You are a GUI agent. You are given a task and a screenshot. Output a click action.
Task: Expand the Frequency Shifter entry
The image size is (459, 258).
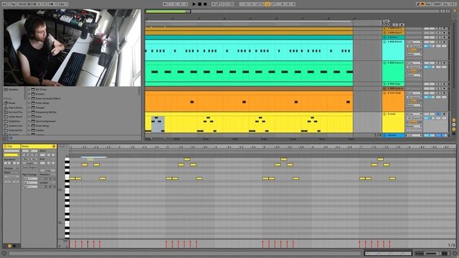[29, 112]
